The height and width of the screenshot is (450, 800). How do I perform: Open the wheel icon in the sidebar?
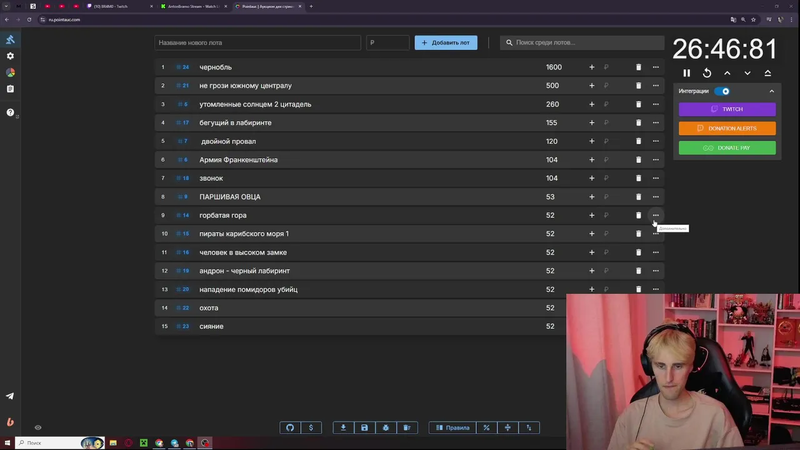point(10,72)
